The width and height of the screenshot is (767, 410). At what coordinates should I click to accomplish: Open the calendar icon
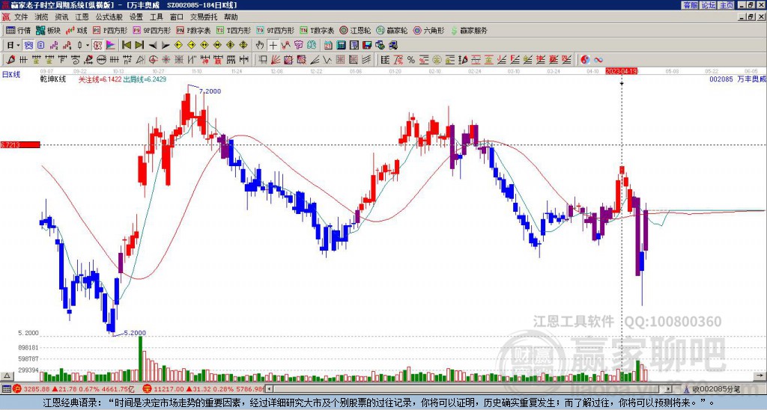tap(328, 46)
